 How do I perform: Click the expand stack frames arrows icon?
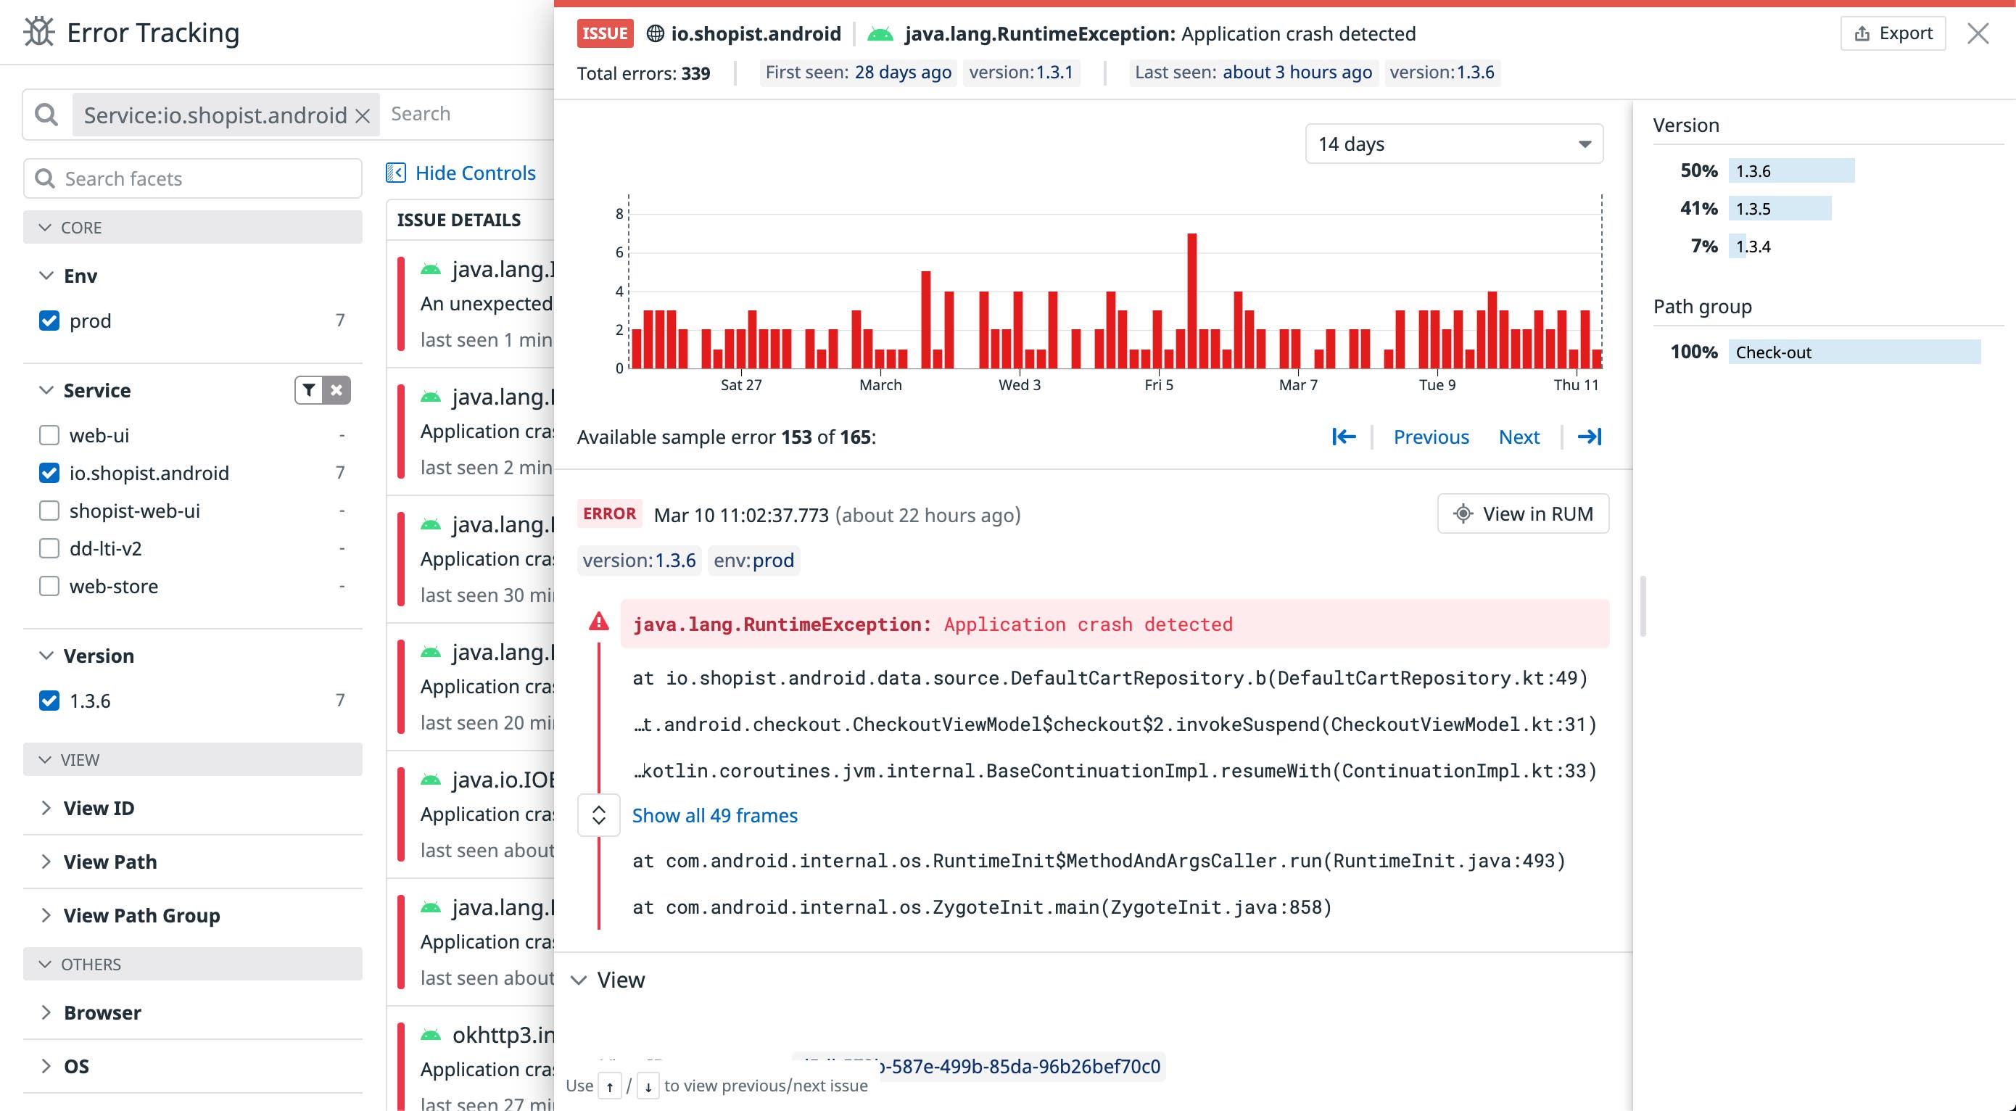pyautogui.click(x=599, y=814)
